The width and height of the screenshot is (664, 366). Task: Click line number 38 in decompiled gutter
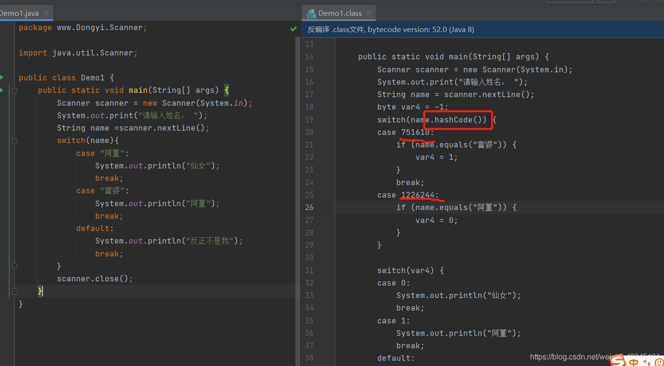(x=309, y=358)
